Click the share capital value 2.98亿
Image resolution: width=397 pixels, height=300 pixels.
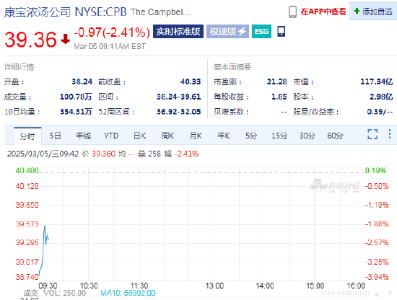click(x=381, y=97)
